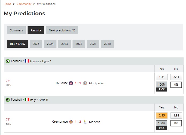Click the 1.81 Yes odds for Toulouse match

(x=162, y=77)
